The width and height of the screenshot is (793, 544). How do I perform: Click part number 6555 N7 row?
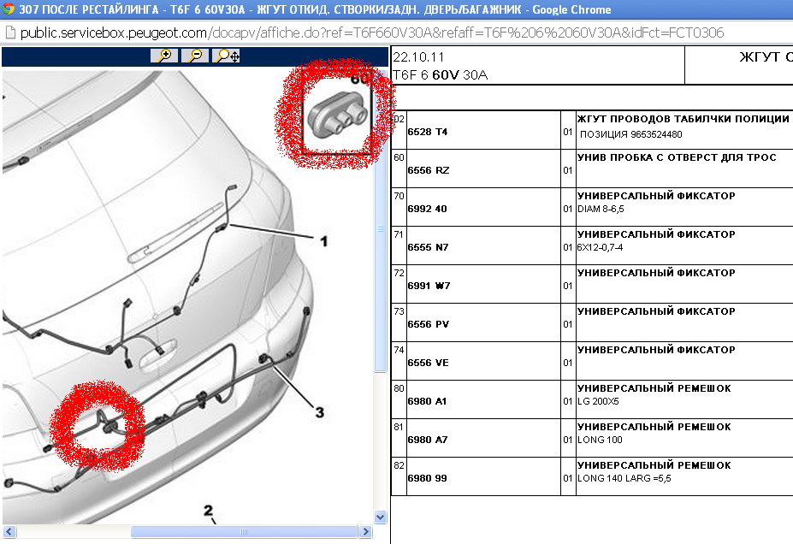coord(428,247)
